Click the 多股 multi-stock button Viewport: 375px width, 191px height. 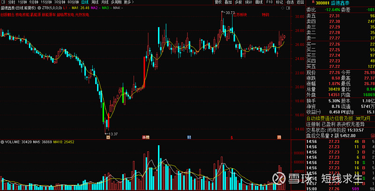tap(238, 2)
